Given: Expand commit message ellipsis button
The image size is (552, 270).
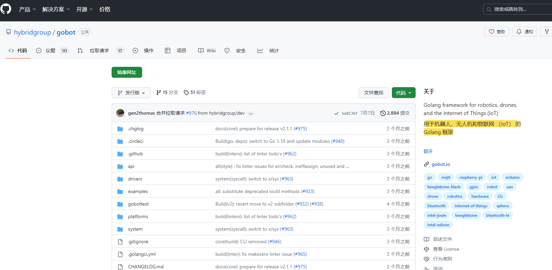Looking at the screenshot, I should point(251,113).
